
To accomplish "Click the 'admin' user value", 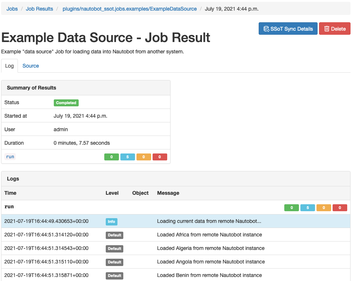I will pos(61,129).
